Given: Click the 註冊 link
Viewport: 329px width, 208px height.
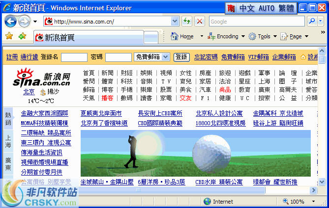Looking at the screenshot, I should (12, 57).
